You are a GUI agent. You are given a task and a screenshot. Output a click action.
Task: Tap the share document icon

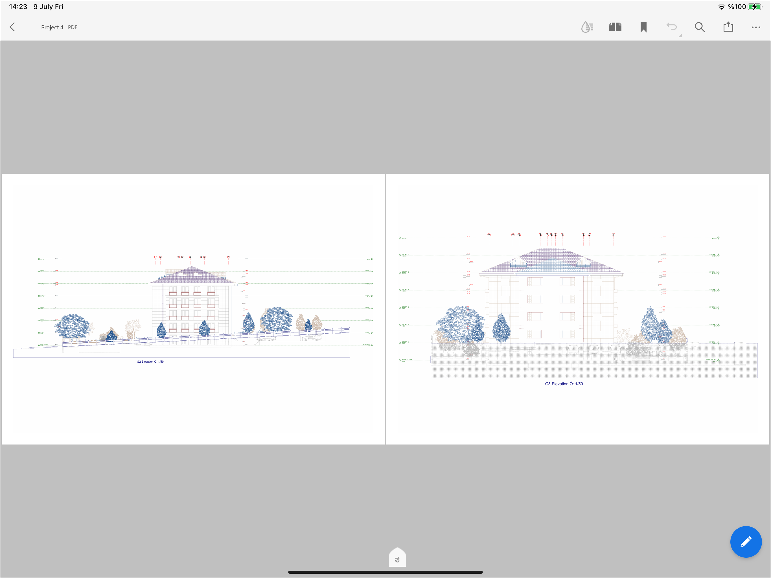point(728,27)
